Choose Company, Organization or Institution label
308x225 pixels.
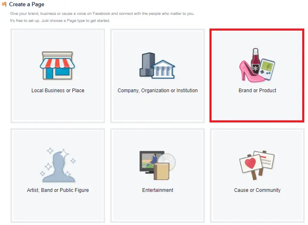(158, 91)
